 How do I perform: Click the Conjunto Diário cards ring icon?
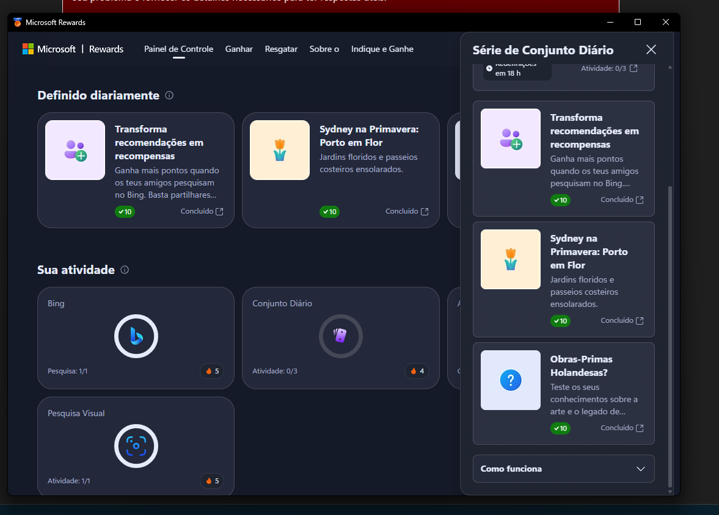pyautogui.click(x=341, y=336)
